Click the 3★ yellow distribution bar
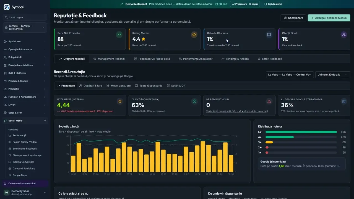354x199 pixels. point(269,142)
